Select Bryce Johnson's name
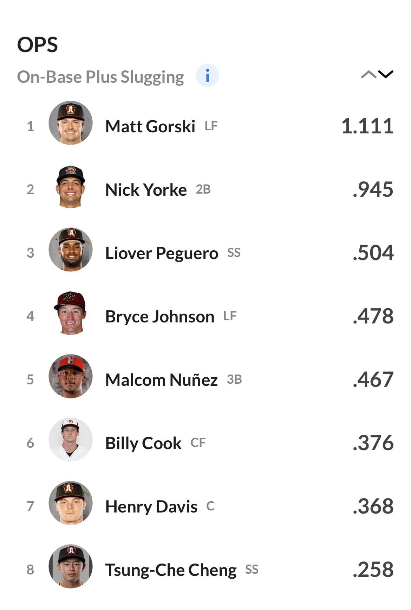This screenshot has width=411, height=610. click(159, 316)
